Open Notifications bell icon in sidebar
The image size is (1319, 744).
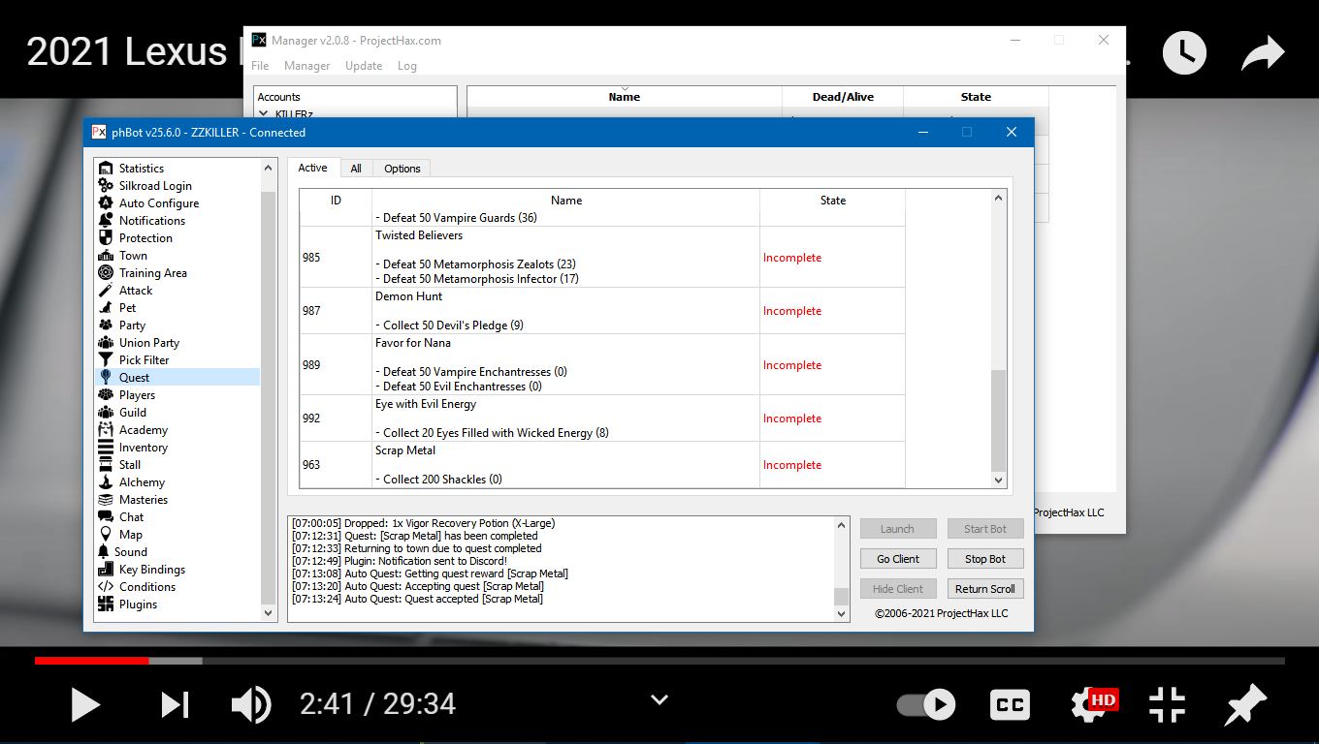pos(106,221)
